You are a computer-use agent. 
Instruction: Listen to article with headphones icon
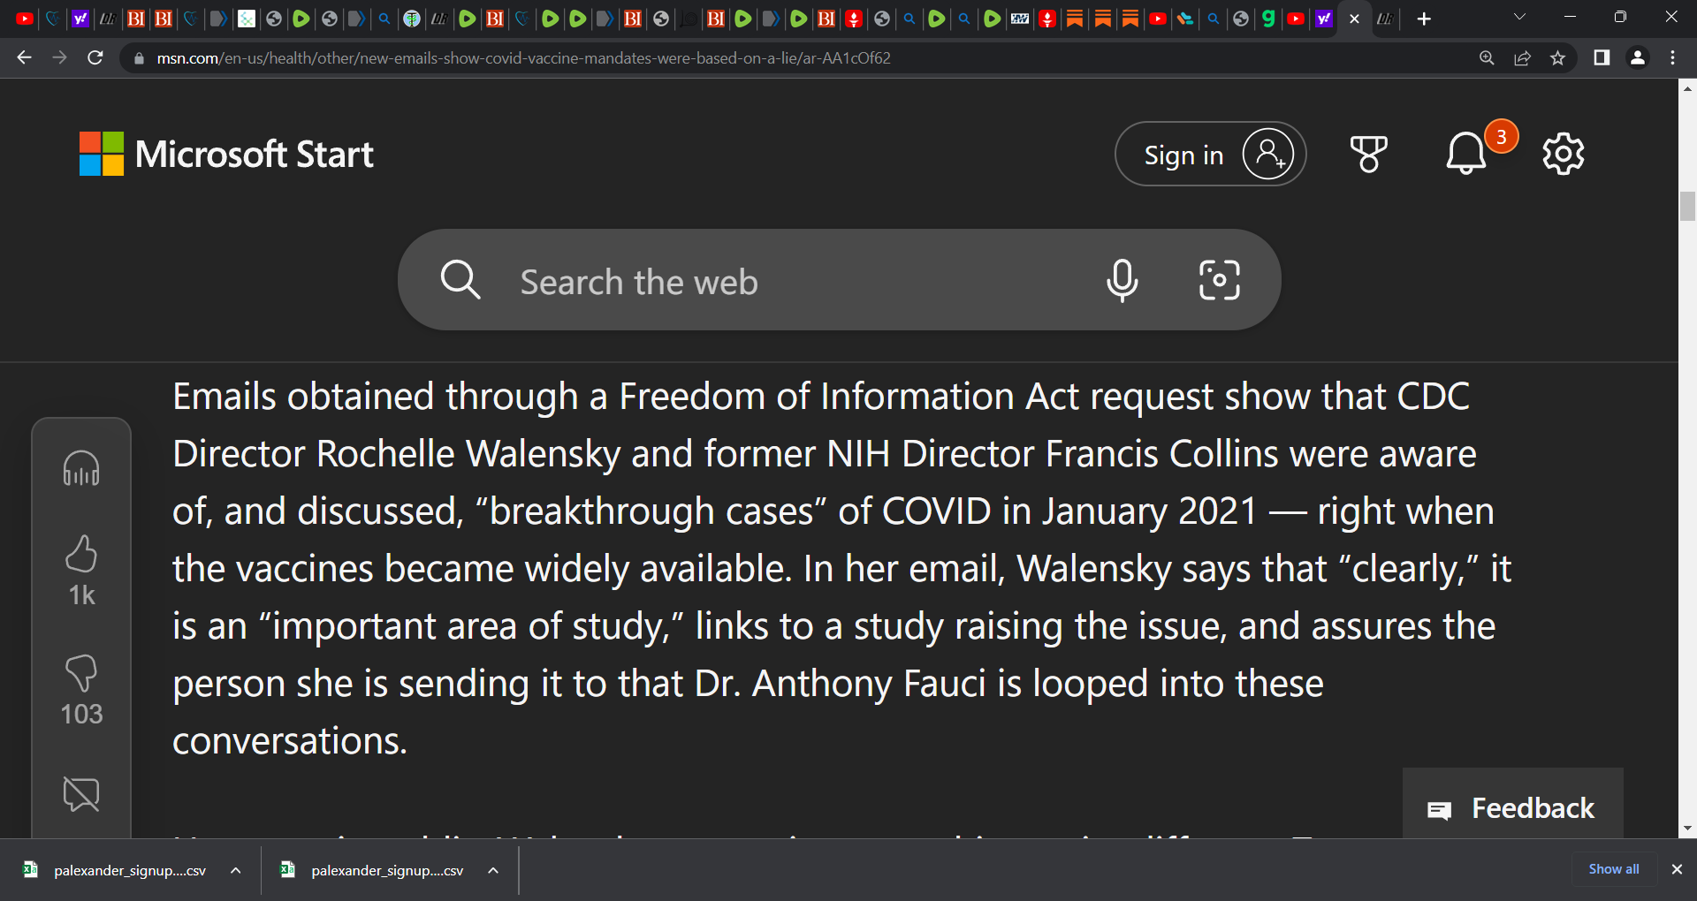[81, 468]
